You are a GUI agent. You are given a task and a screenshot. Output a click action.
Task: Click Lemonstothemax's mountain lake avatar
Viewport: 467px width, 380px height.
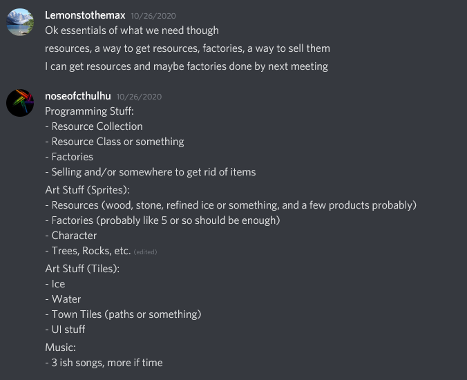click(20, 22)
